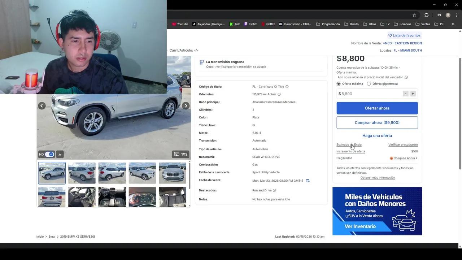Click the info icon beside odometer Actual
The width and height of the screenshot is (462, 260).
point(279,94)
